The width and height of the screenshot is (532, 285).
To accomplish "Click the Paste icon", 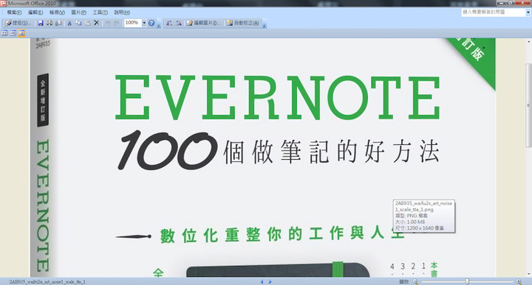I will coord(87,23).
